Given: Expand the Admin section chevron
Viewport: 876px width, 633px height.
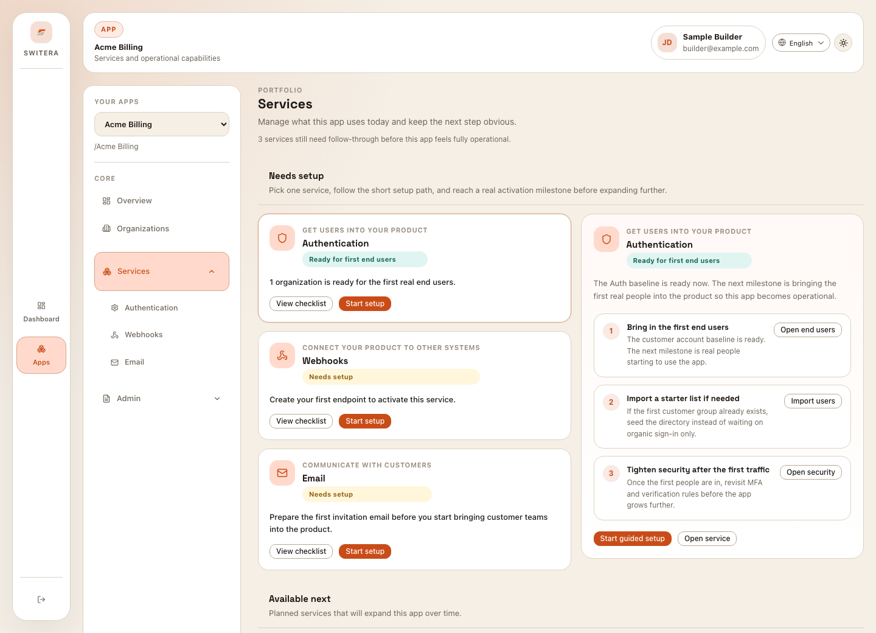Looking at the screenshot, I should click(217, 399).
